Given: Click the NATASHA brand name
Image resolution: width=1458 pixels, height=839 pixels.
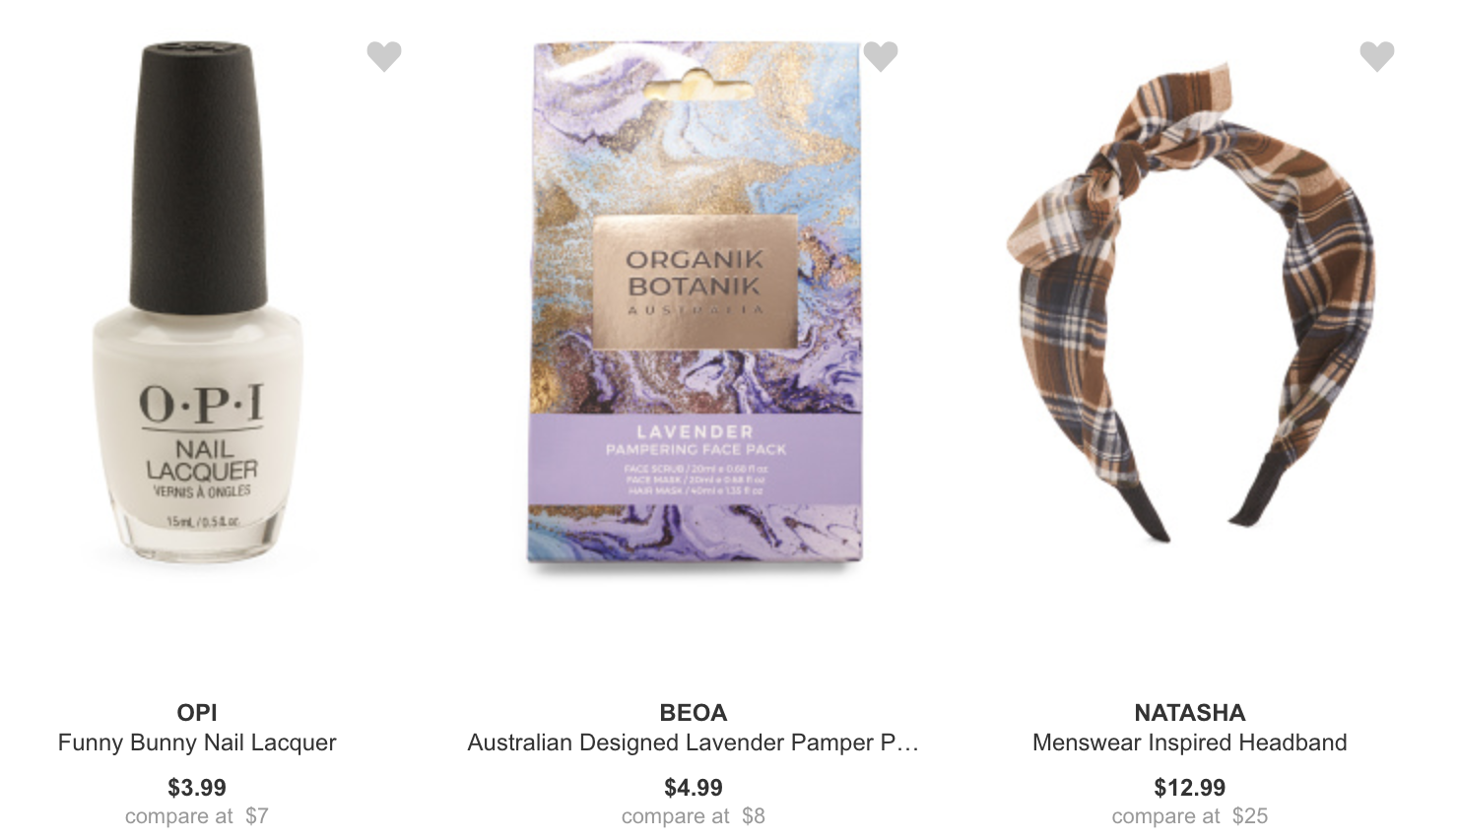Looking at the screenshot, I should click(1190, 712).
